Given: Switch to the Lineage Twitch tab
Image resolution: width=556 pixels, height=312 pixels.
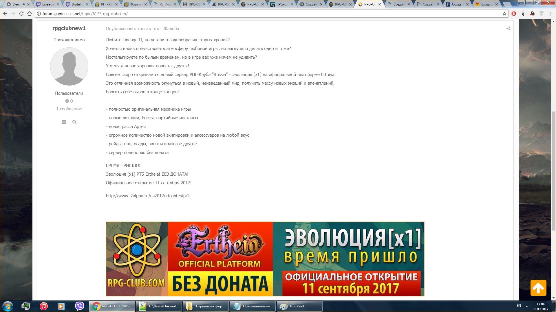Looking at the screenshot, I should 47,4.
